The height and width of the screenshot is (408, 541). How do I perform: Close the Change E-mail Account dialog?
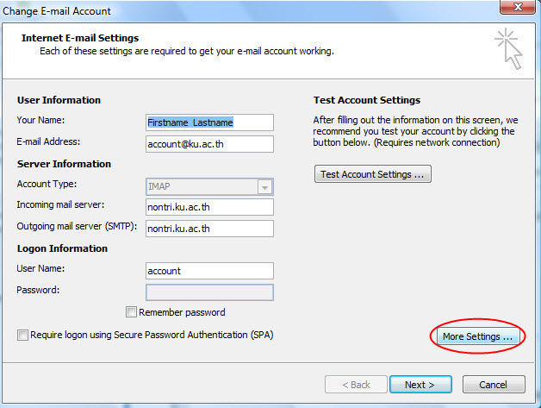pyautogui.click(x=517, y=7)
